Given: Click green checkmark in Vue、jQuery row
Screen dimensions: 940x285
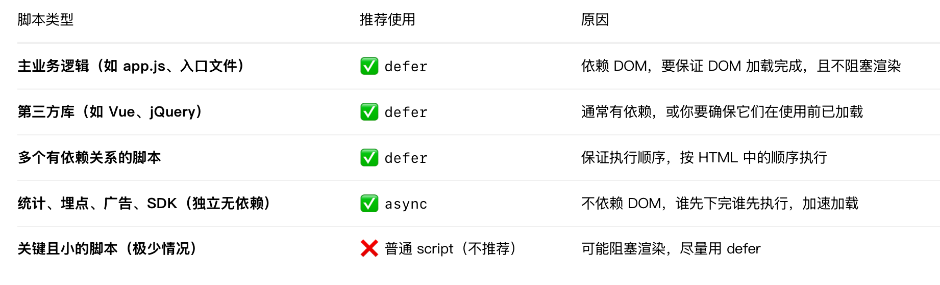Looking at the screenshot, I should point(369,112).
